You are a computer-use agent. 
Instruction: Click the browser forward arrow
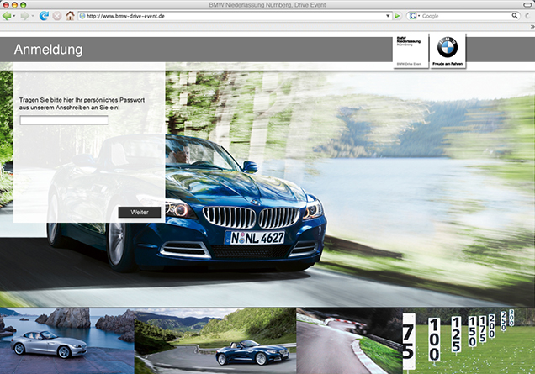(x=24, y=16)
